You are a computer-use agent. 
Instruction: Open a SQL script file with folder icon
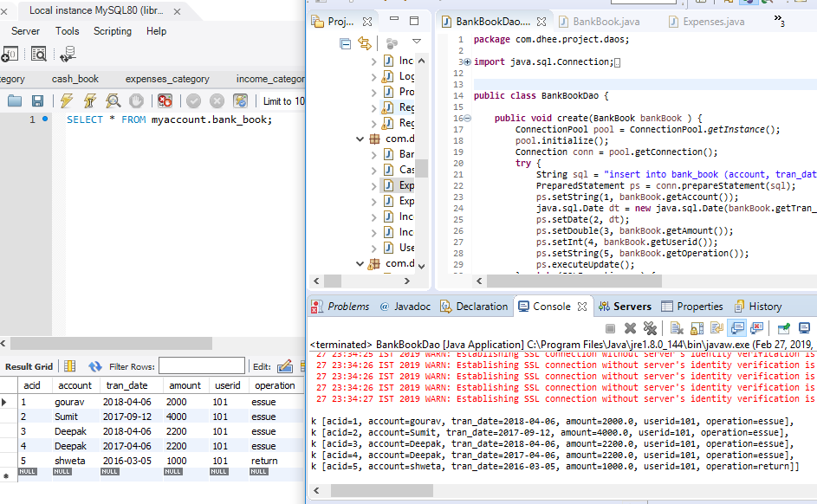click(x=15, y=100)
